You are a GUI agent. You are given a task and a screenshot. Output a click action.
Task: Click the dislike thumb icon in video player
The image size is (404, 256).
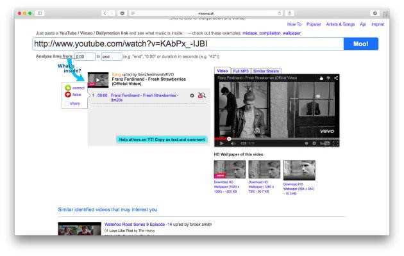[328, 78]
